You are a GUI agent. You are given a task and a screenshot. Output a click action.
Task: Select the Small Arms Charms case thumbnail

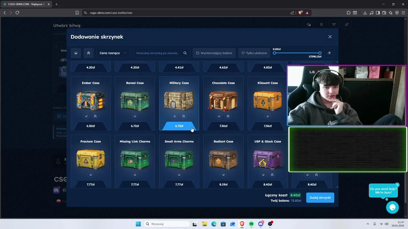pyautogui.click(x=179, y=159)
